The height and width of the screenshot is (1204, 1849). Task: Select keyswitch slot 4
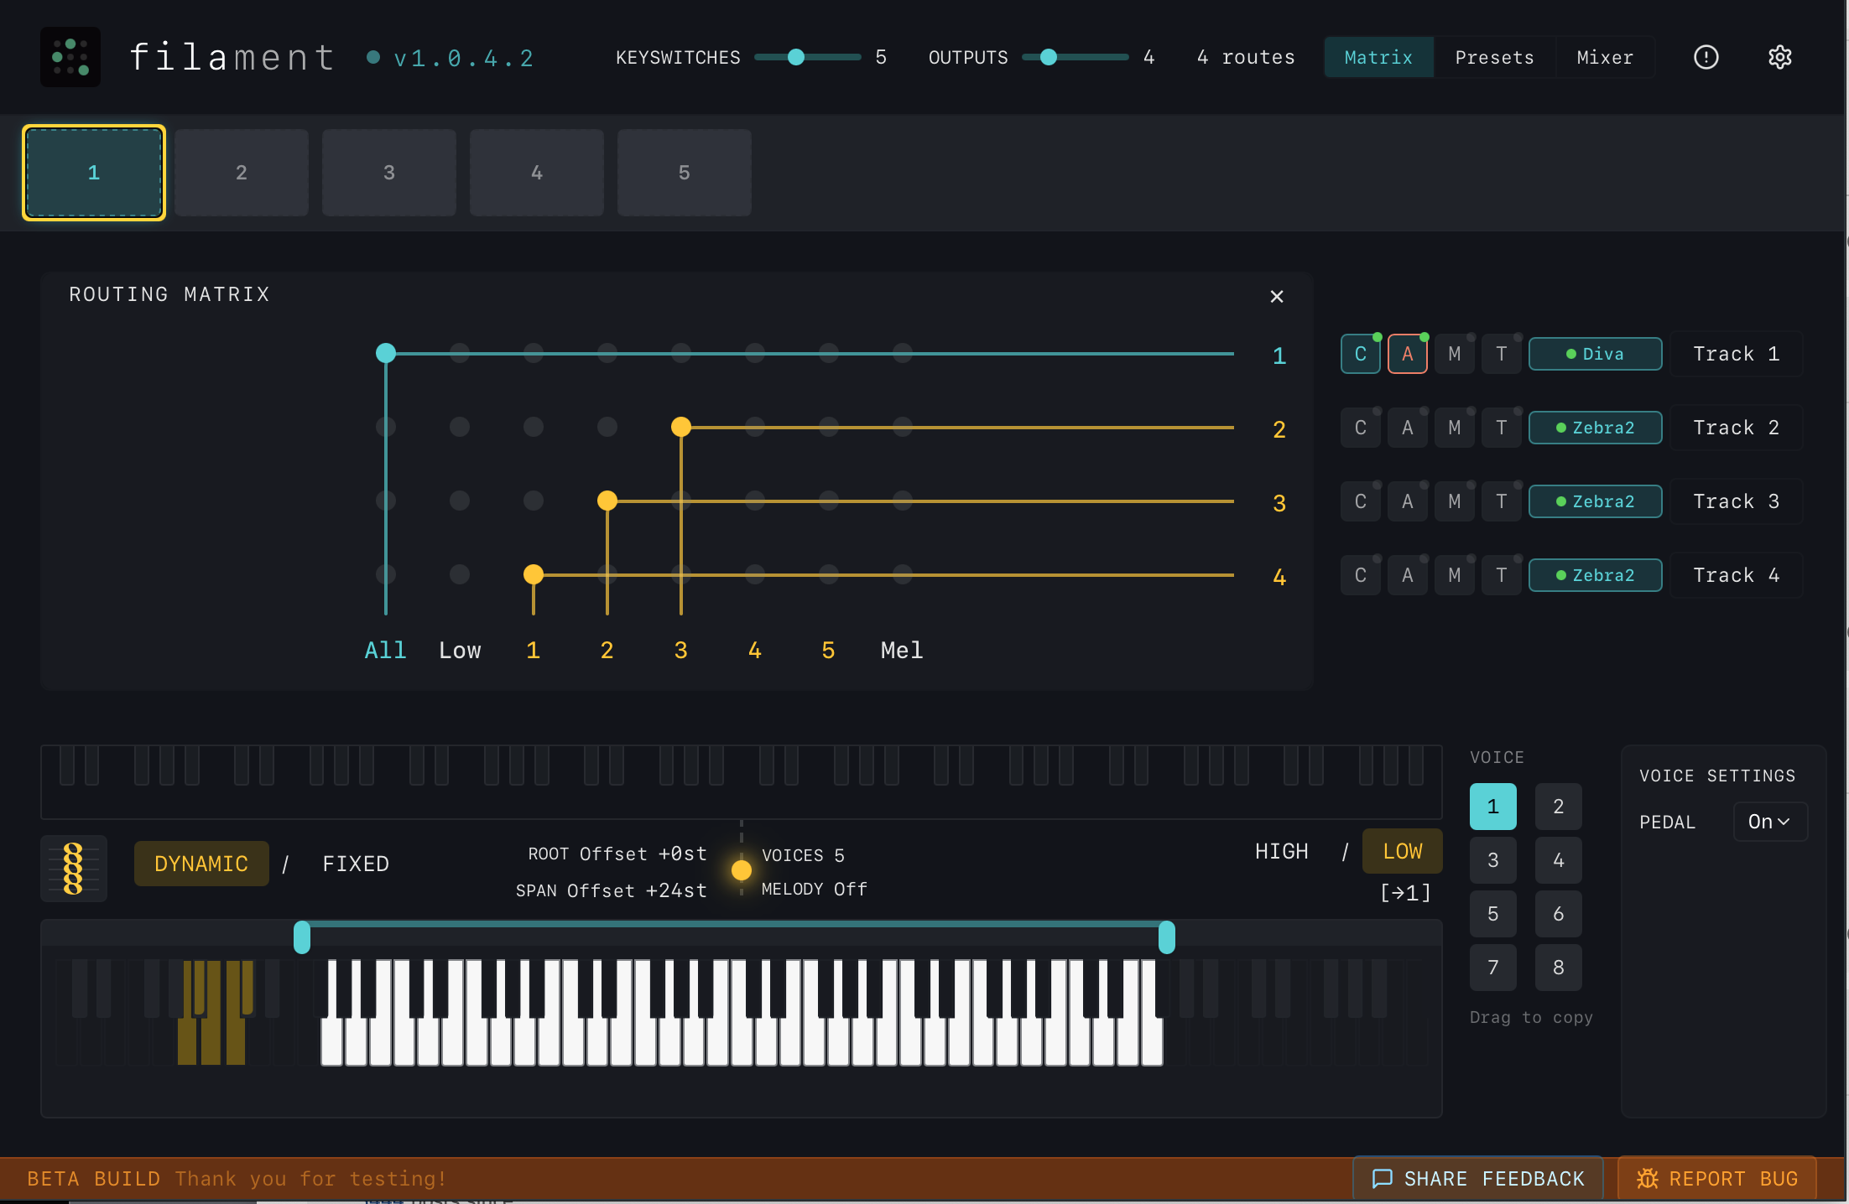[537, 173]
